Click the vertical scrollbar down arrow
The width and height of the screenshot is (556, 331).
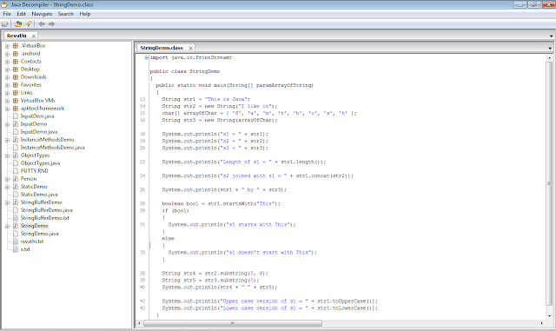(549, 315)
